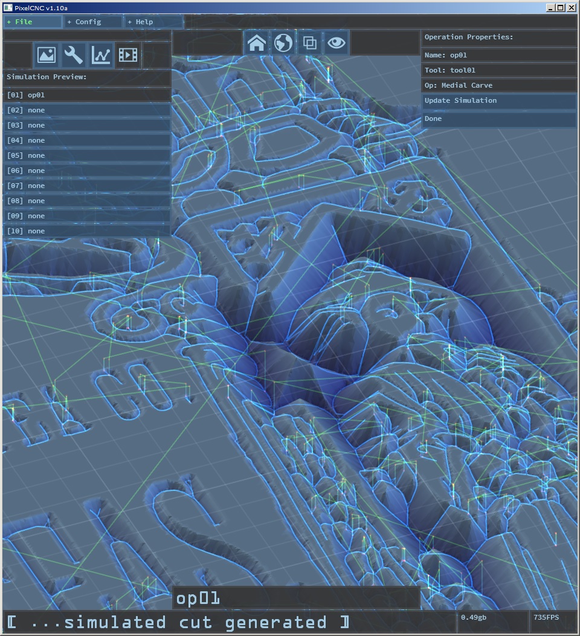Click the home view icon

tap(257, 42)
